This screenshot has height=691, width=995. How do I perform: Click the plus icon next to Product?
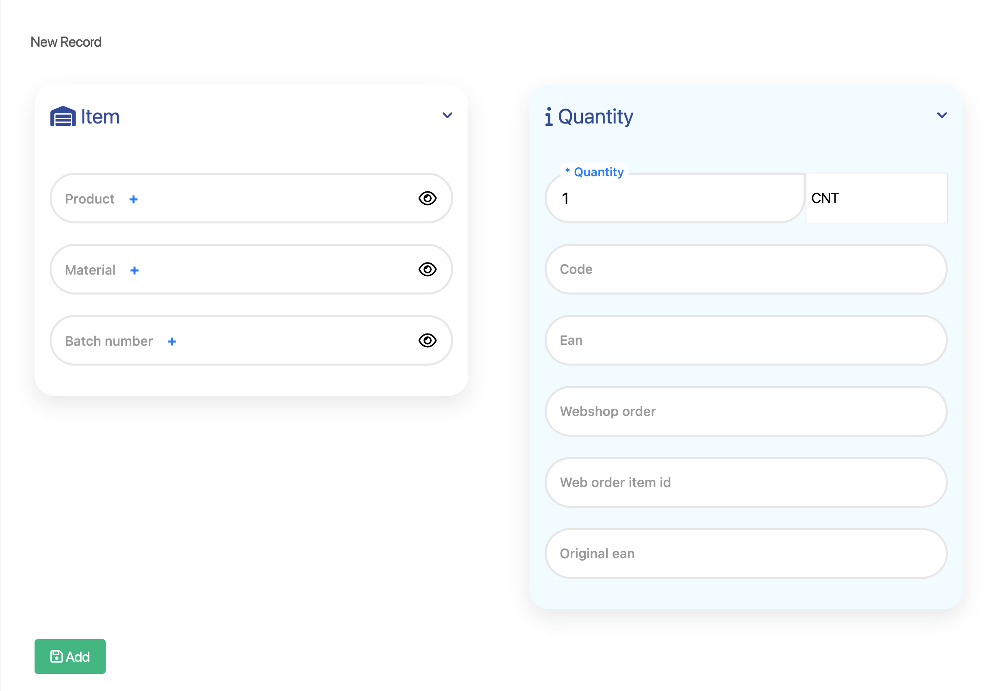[133, 199]
